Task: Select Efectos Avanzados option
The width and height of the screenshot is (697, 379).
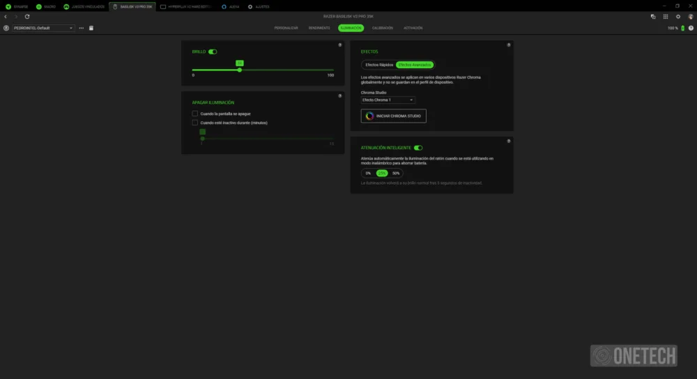Action: (x=415, y=65)
